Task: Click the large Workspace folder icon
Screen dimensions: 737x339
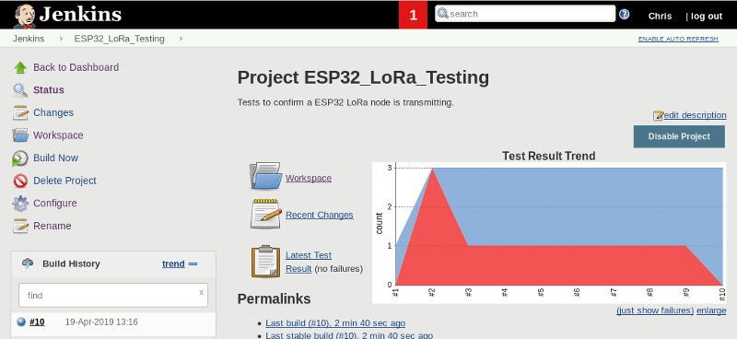Action: pos(265,176)
